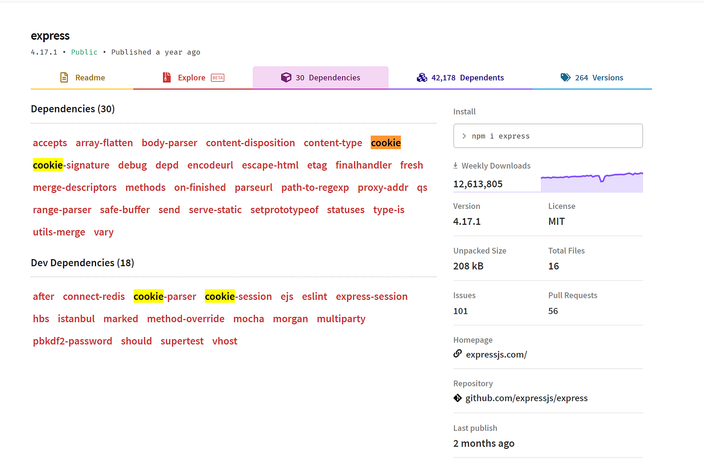Click the weekly downloads trend graph
The image size is (704, 467).
click(x=592, y=181)
